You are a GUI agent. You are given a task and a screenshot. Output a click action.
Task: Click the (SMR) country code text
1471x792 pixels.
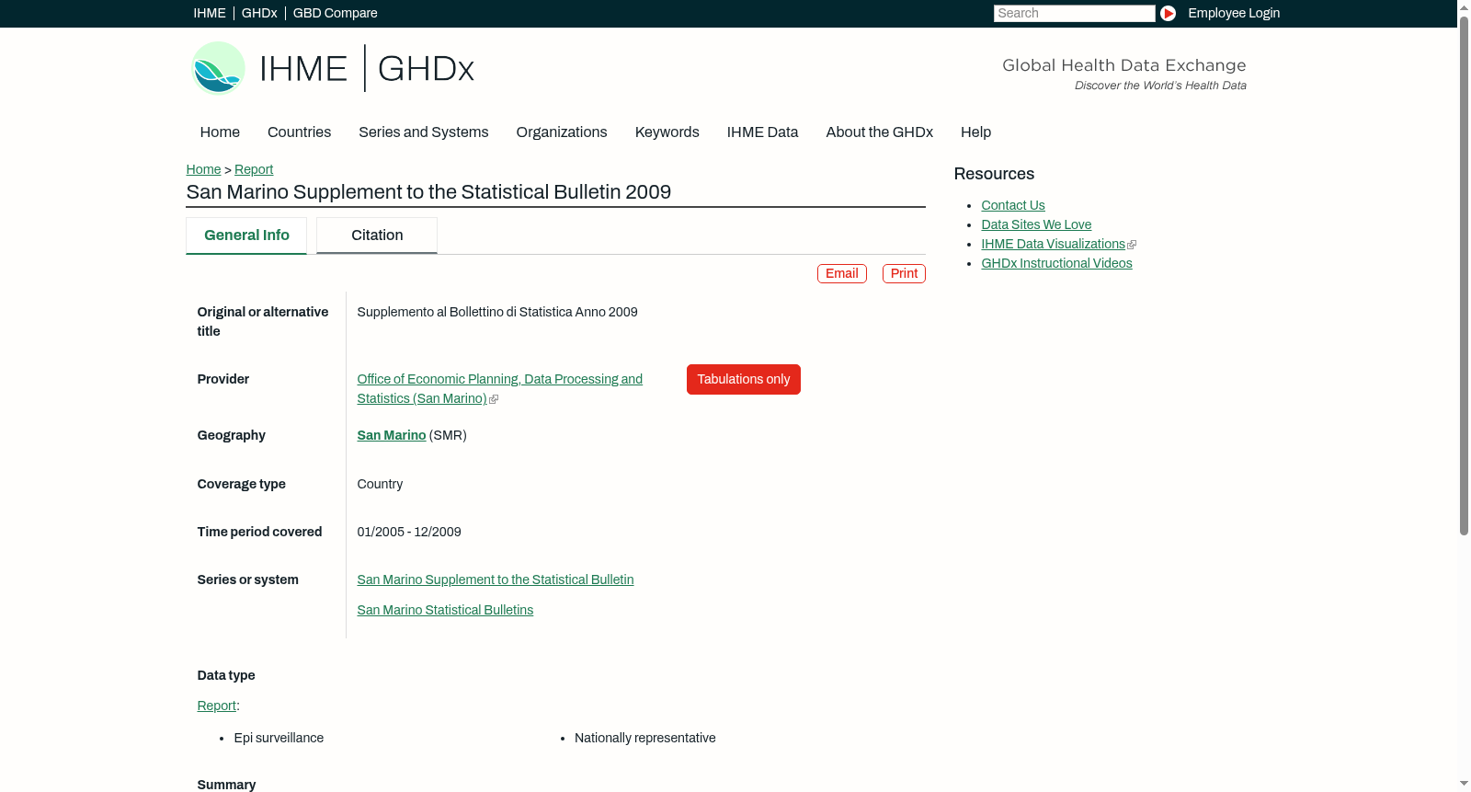coord(448,435)
